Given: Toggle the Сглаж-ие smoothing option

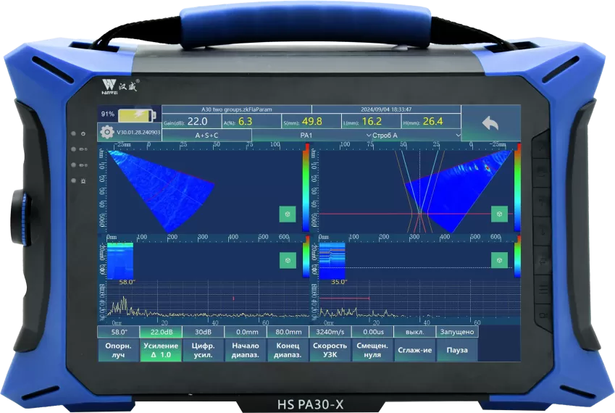Looking at the screenshot, I should (414, 351).
